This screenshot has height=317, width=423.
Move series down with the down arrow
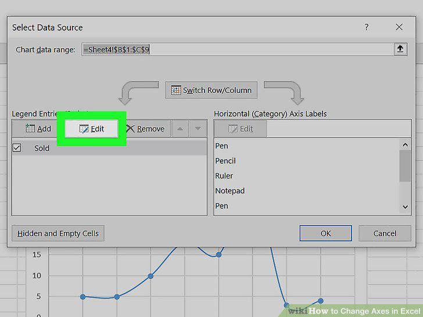(x=198, y=129)
